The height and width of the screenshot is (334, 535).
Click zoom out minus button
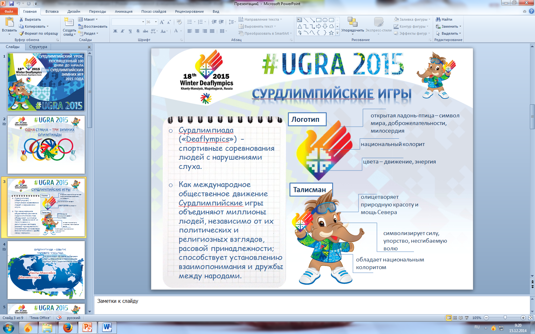(x=486, y=318)
